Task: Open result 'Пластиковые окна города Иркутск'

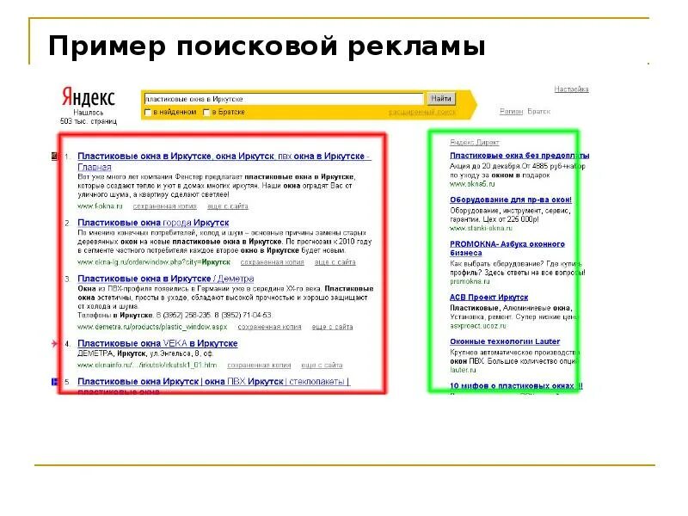Action: (153, 223)
